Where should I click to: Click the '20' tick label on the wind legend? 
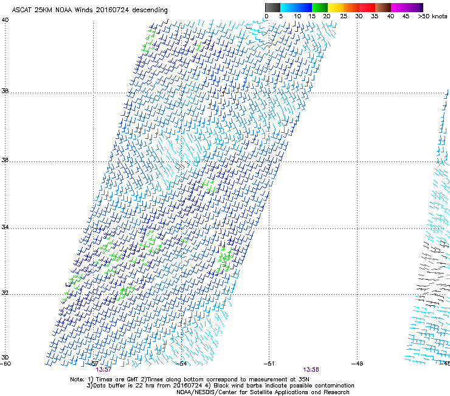327,16
